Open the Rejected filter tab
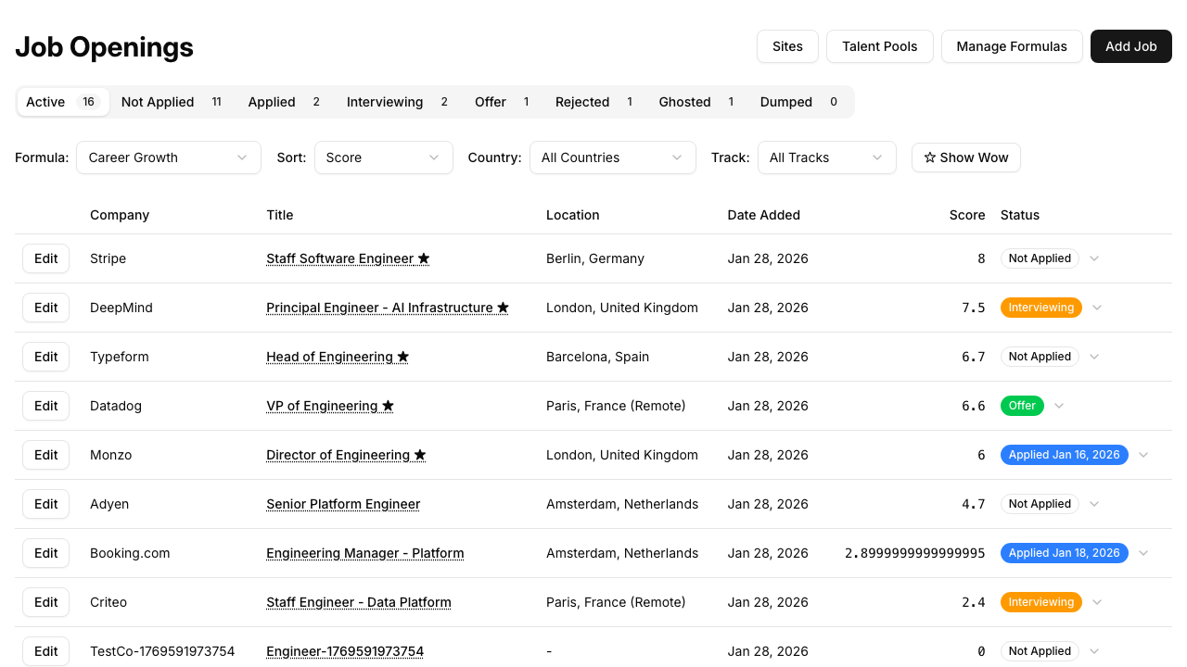The width and height of the screenshot is (1187, 667). (x=582, y=102)
